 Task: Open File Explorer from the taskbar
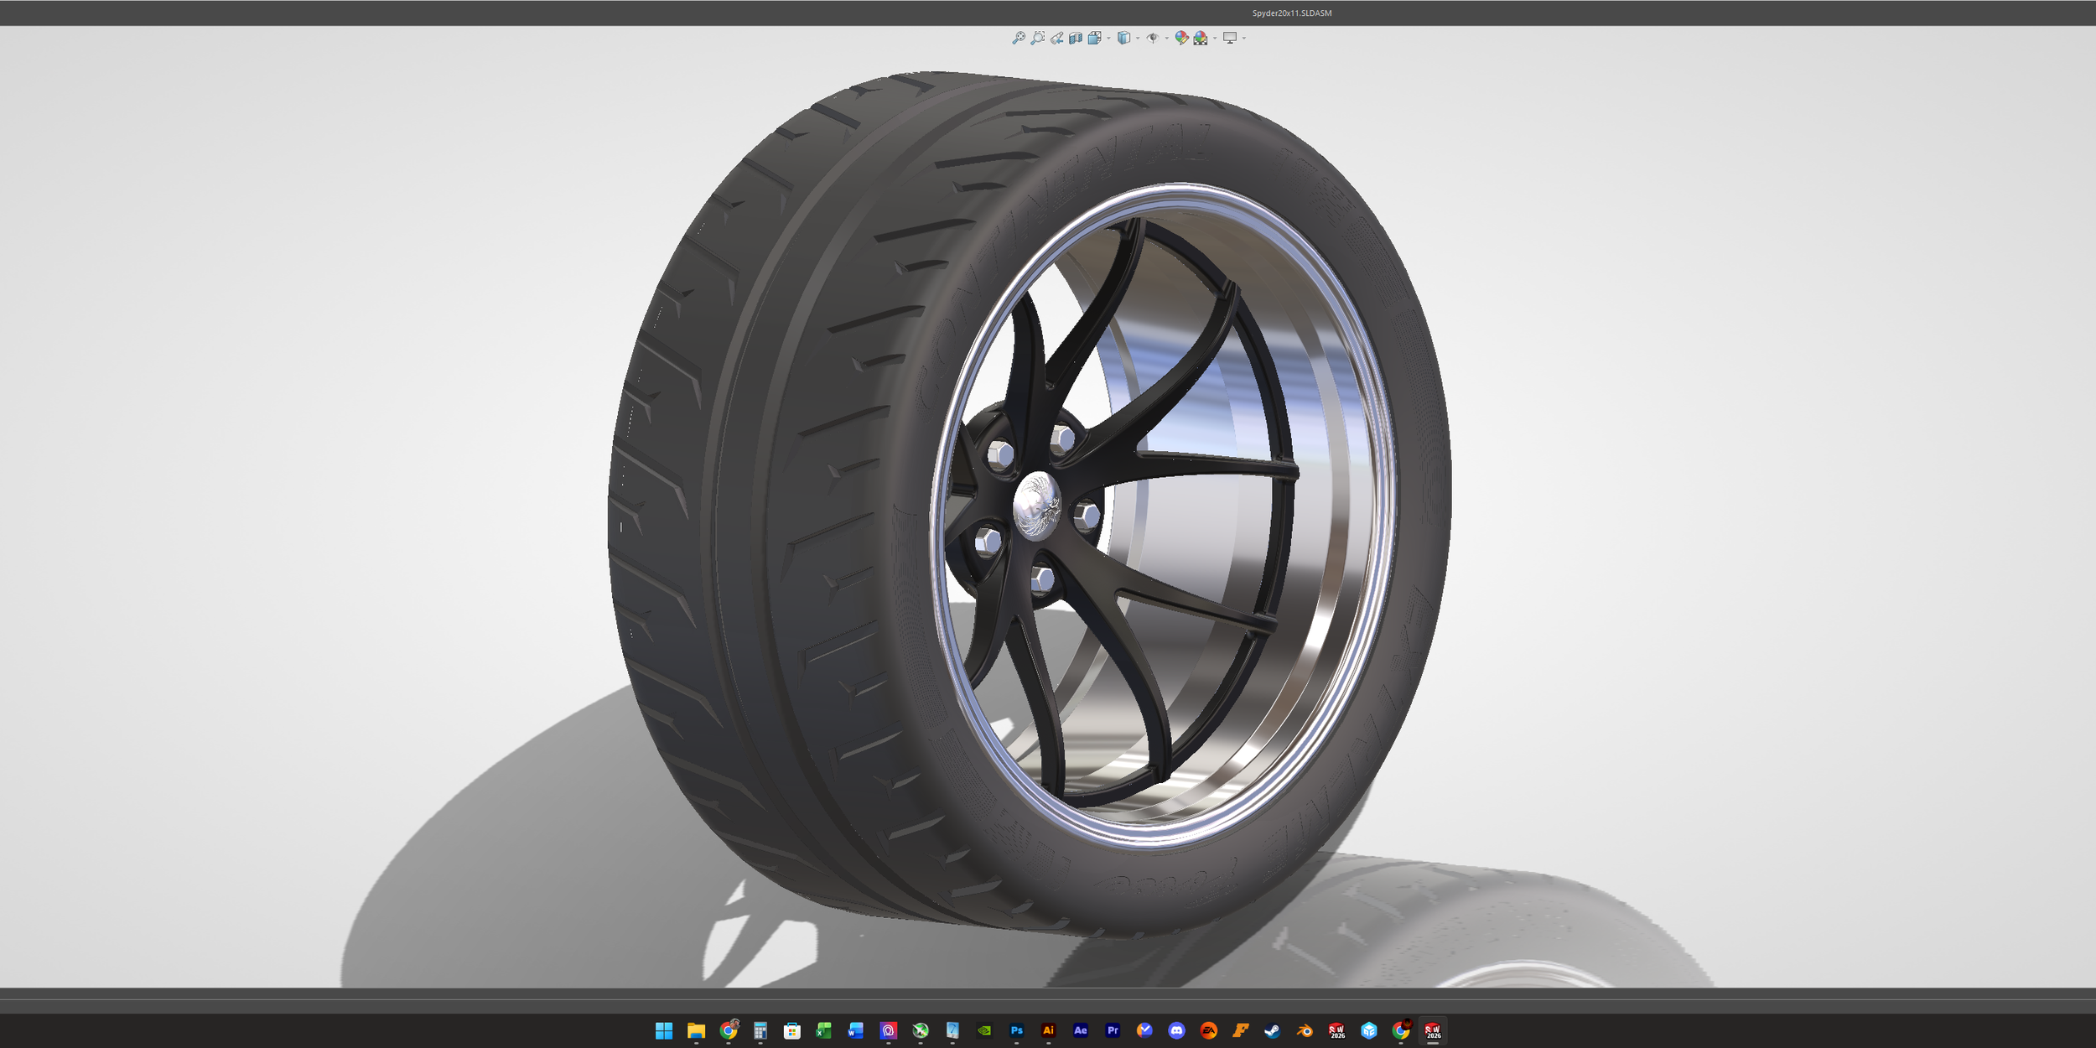(696, 1030)
